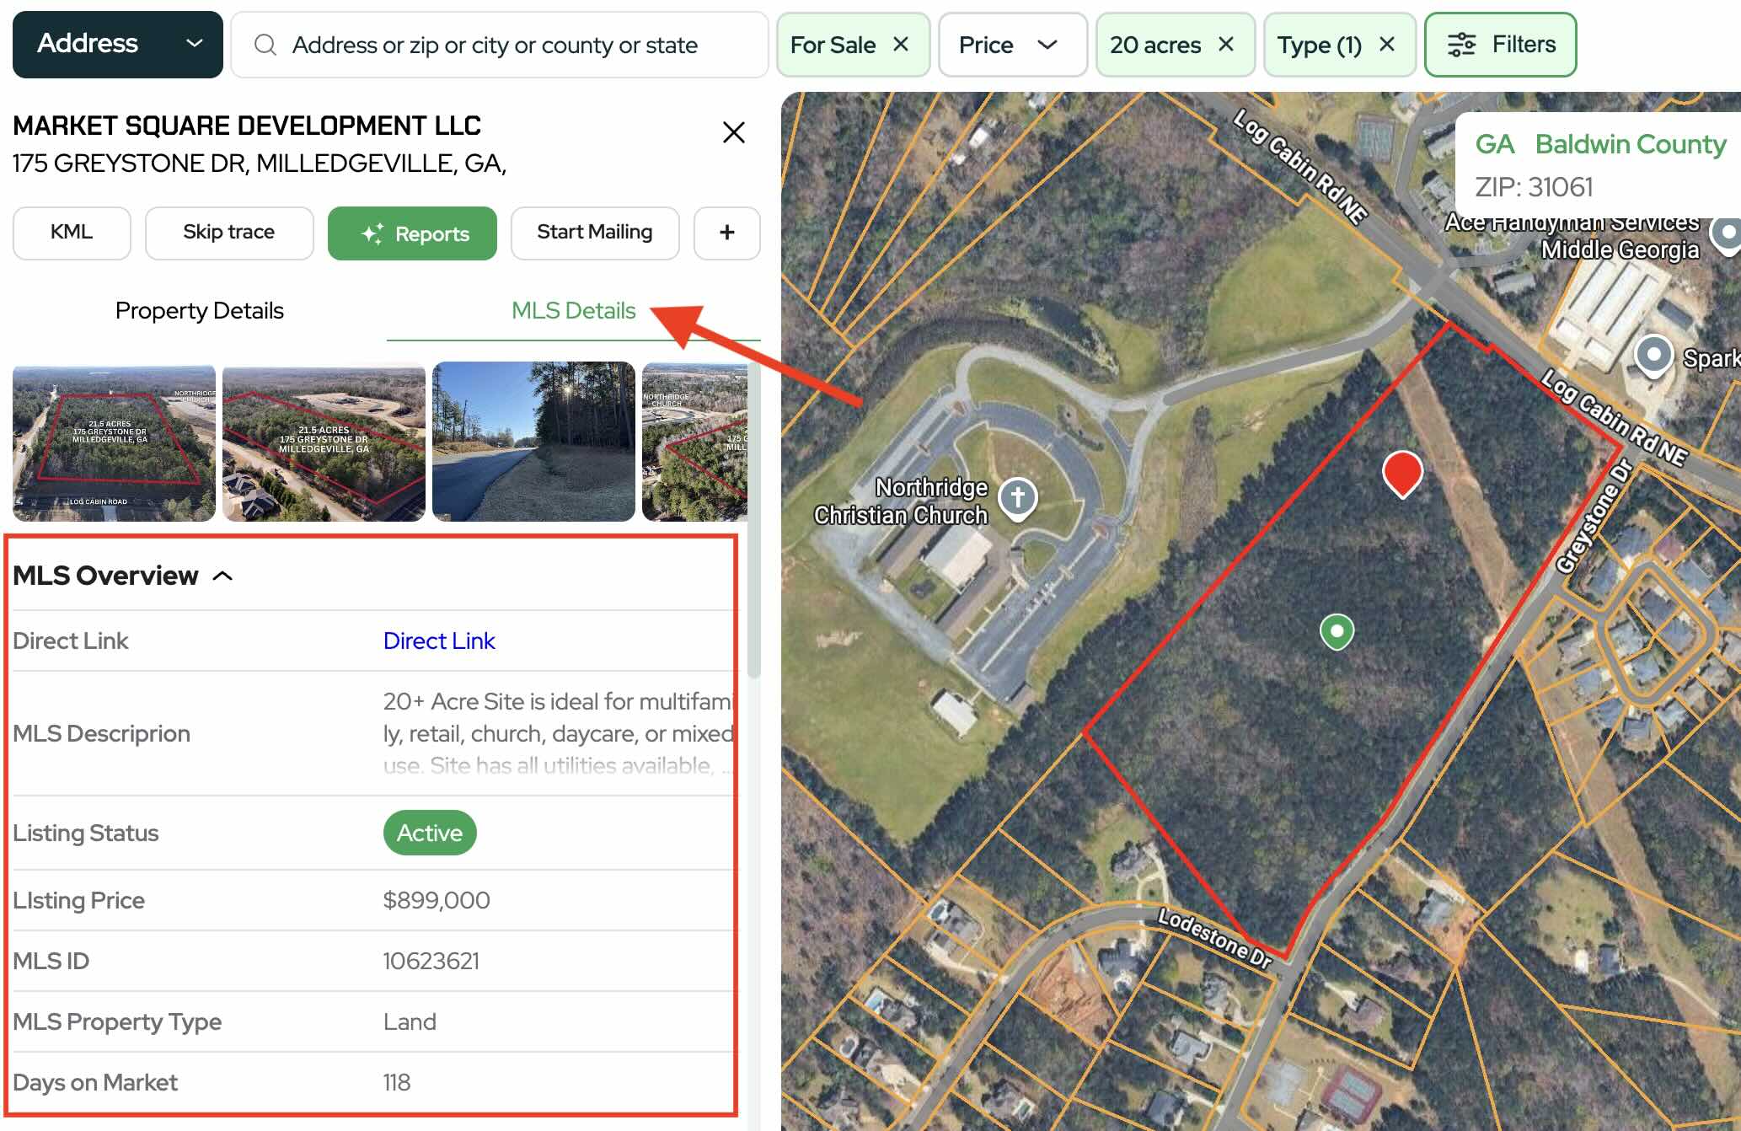Viewport: 1741px width, 1131px height.
Task: Select the MLS Details tab
Action: coord(573,311)
